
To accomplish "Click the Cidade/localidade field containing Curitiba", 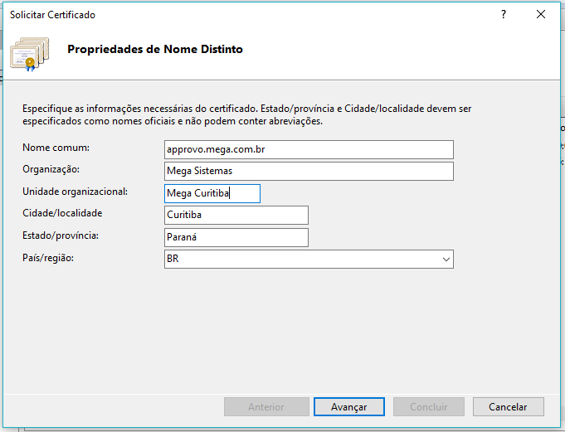I will point(236,216).
